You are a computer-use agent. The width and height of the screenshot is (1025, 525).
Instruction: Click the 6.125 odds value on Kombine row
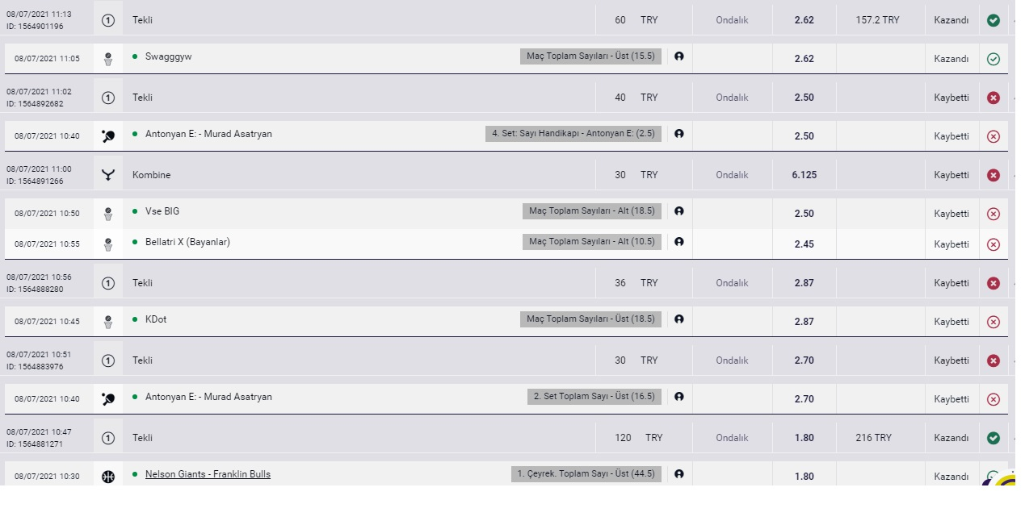804,175
